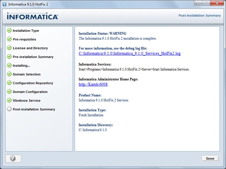Viewport: 226px width, 169px height.
Task: Select the Pre-installation Summary step label
Action: (x=33, y=57)
